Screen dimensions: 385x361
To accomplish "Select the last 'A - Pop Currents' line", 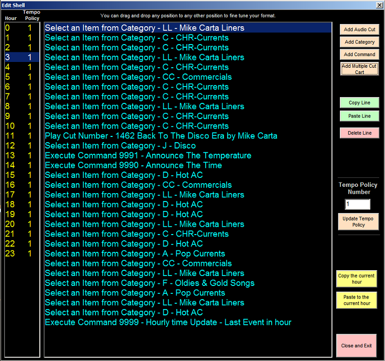I will (x=188, y=293).
